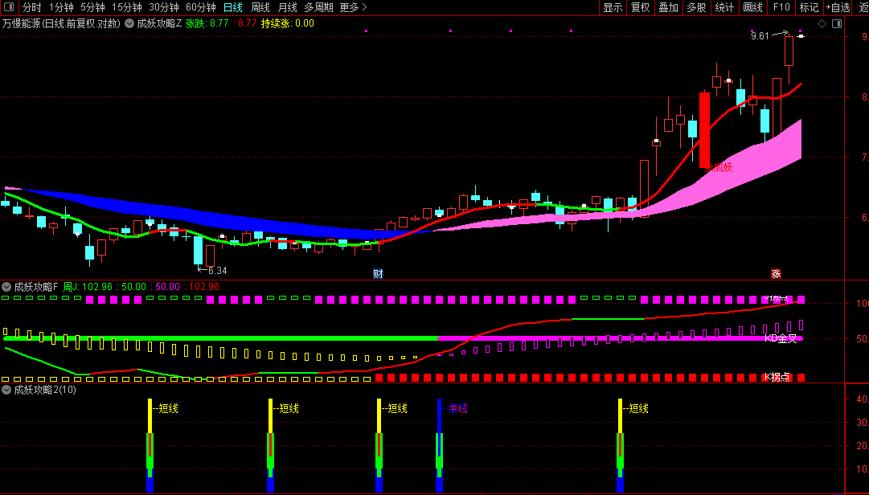Click the 财 financial marker icon

378,273
